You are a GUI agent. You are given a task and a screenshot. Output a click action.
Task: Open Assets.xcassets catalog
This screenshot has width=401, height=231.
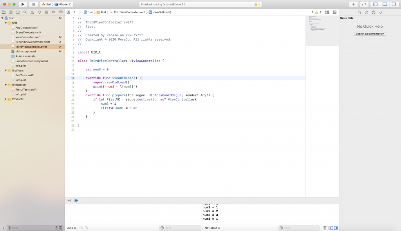25,56
